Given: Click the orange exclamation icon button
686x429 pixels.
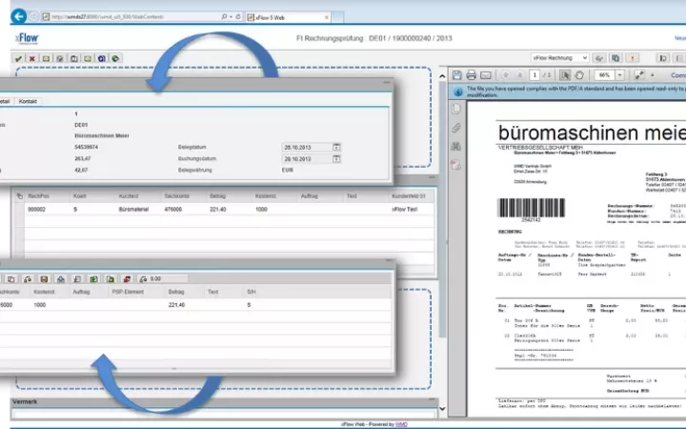Looking at the screenshot, I should (x=633, y=58).
